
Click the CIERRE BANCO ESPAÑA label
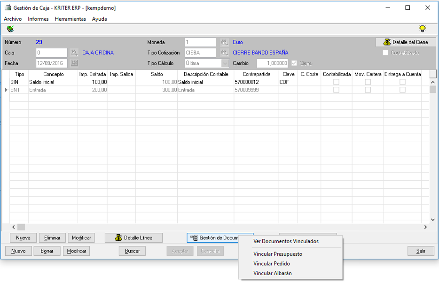260,53
